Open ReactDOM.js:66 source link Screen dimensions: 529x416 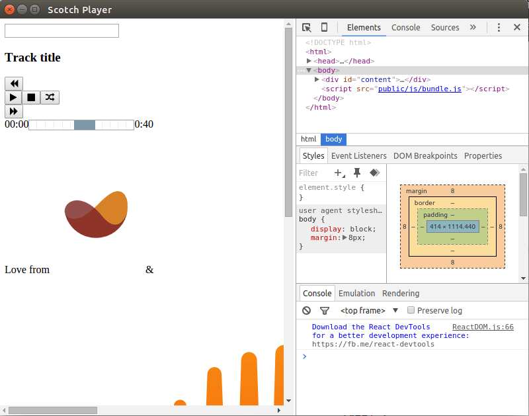(483, 327)
